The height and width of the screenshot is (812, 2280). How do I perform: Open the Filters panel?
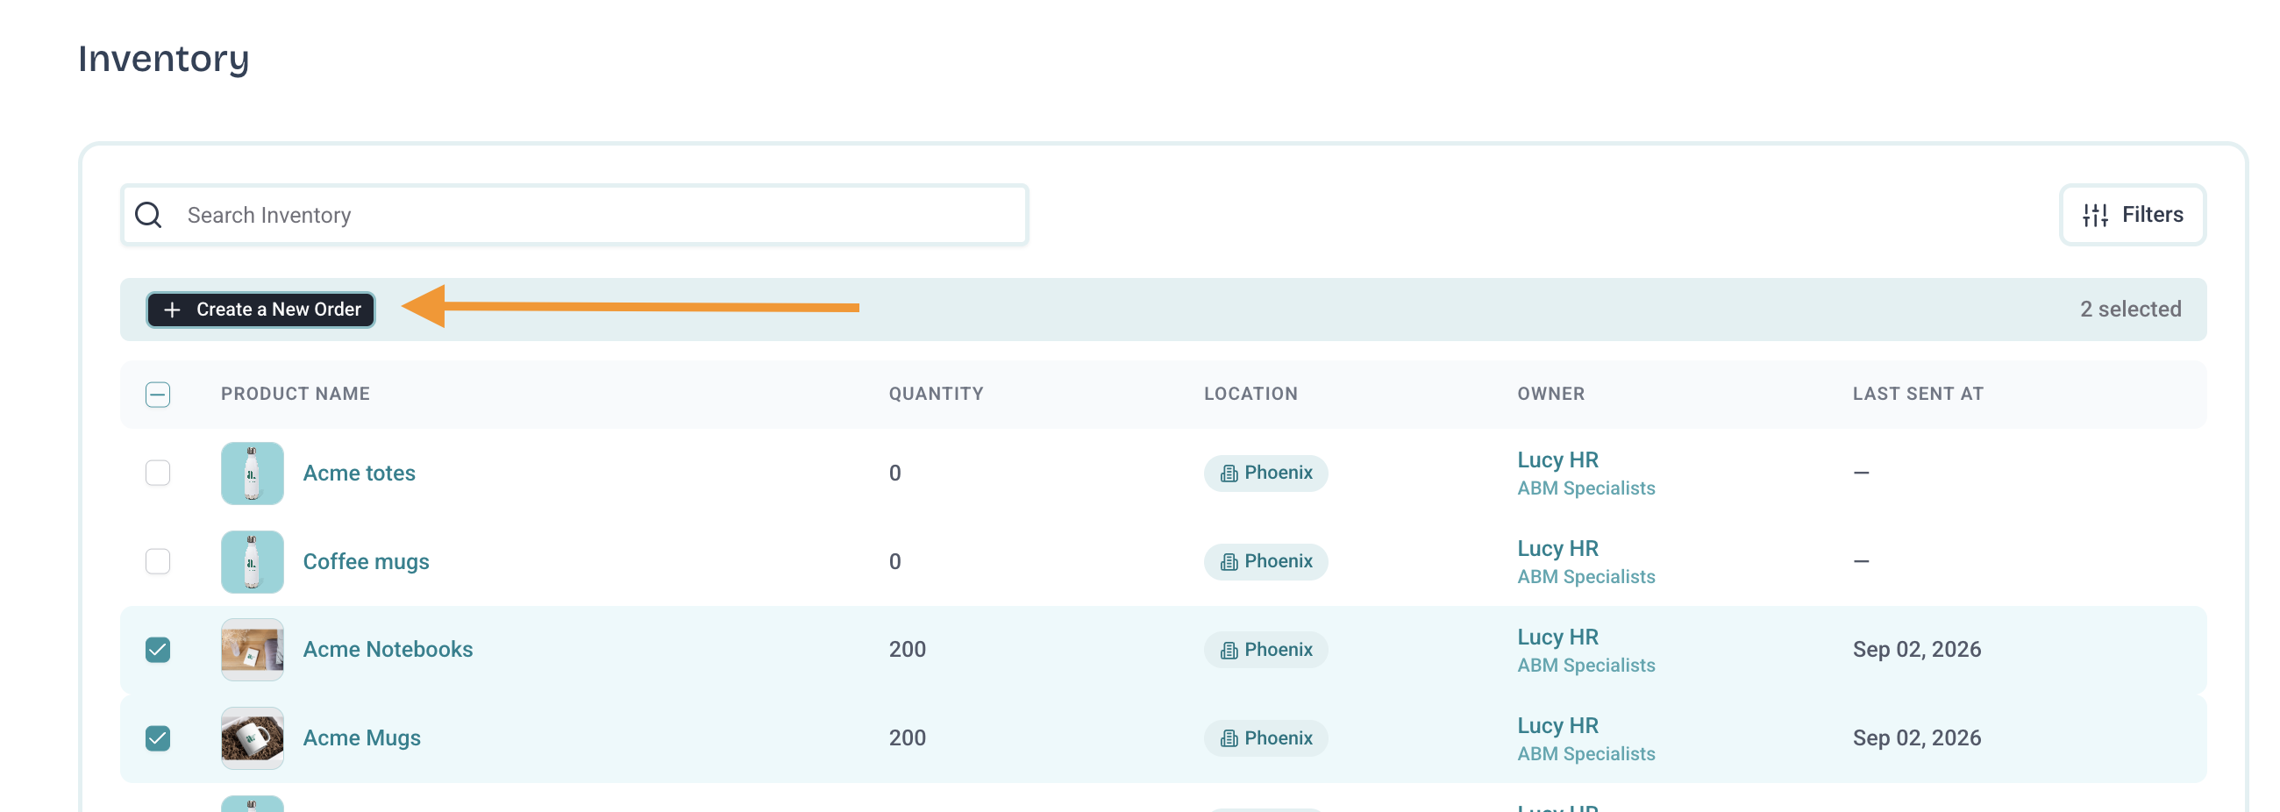click(x=2132, y=215)
